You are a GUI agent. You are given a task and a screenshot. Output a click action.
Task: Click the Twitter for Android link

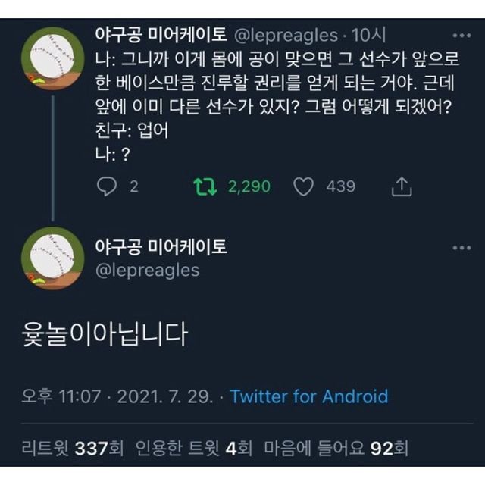309,396
